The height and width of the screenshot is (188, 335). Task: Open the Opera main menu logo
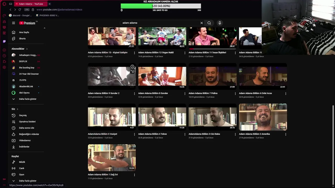4,4
